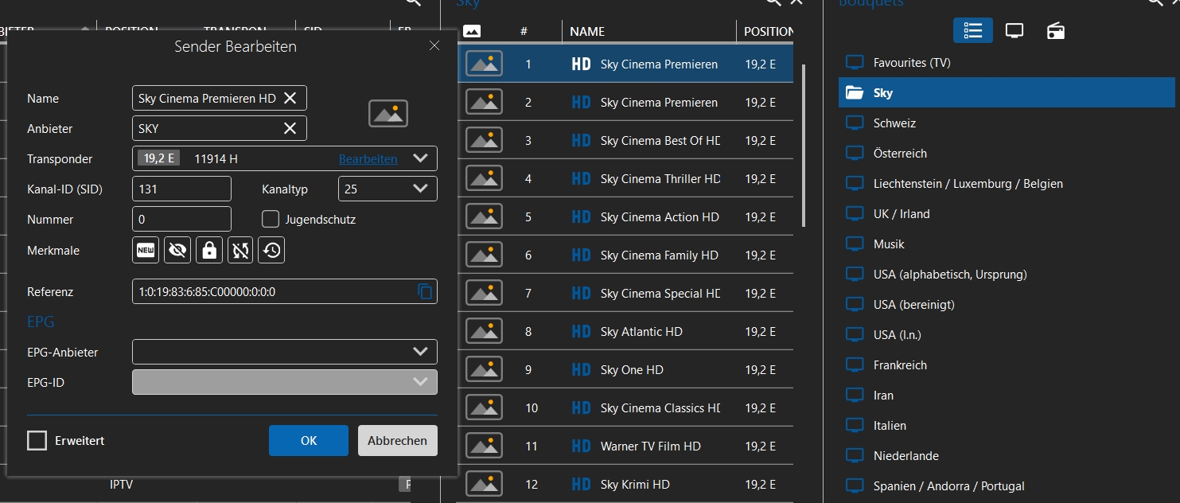Clear the Anbieter field with its X icon
Viewport: 1180px width, 503px height.
pyautogui.click(x=290, y=128)
